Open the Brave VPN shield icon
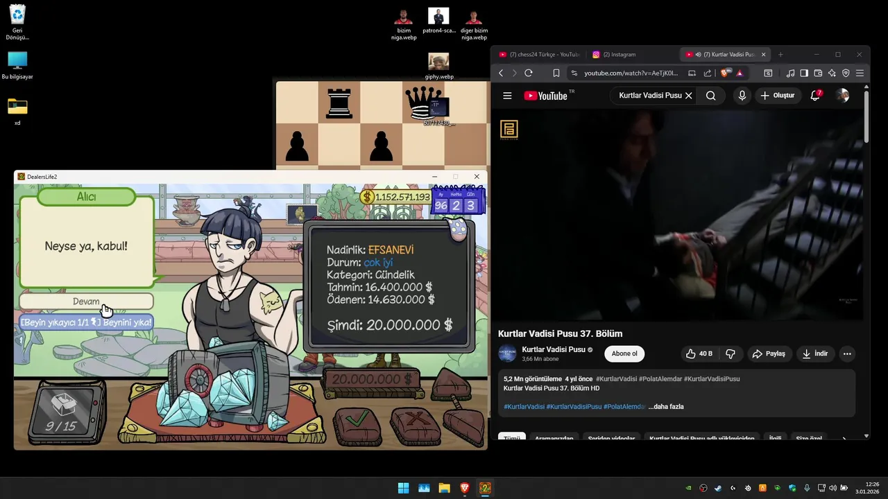The image size is (888, 499). [x=846, y=73]
